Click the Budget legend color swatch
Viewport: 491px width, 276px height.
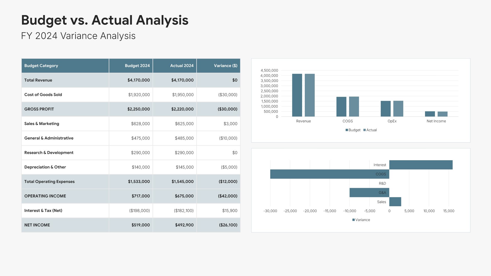[347, 130]
